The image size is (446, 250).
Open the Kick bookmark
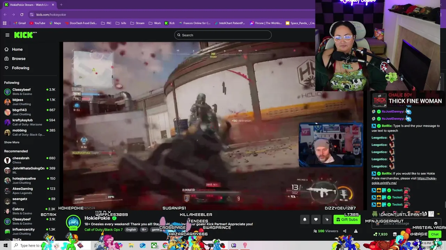tap(170, 23)
